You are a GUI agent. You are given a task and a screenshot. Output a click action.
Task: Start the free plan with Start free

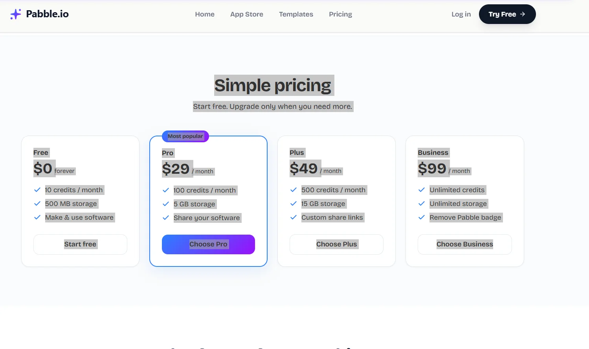(x=80, y=244)
